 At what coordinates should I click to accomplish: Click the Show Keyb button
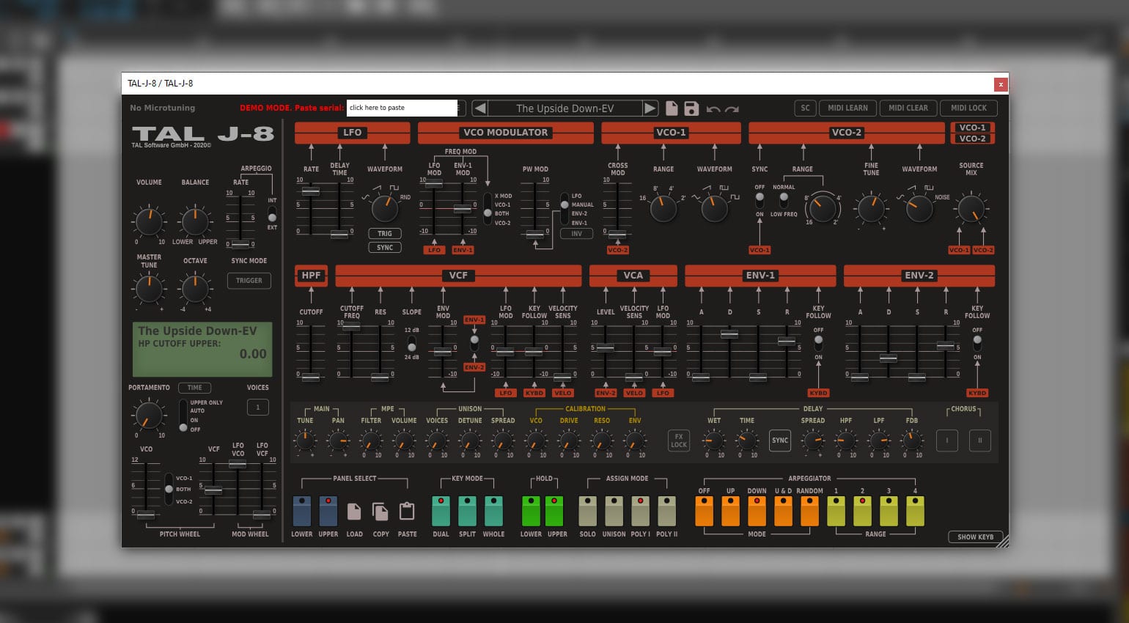pos(975,537)
